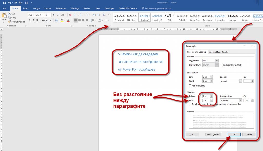Apply italic formatting
The image size is (263, 151).
(33, 20)
